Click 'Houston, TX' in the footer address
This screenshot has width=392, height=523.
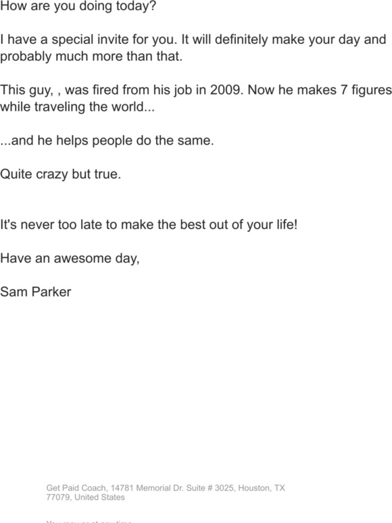[x=262, y=488]
